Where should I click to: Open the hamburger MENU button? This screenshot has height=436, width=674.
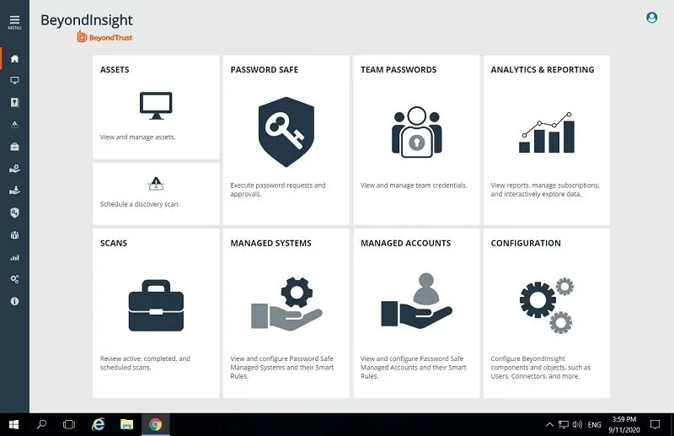14,23
